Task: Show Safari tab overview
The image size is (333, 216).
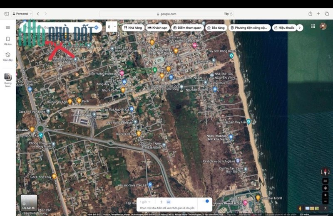Action: [327, 14]
